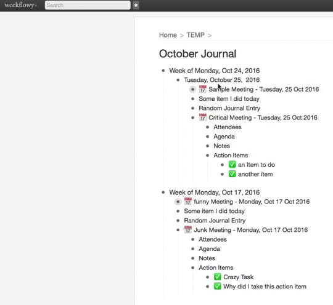Click green checkmark beside 'an Item to do'
333x305 pixels.
click(x=232, y=165)
